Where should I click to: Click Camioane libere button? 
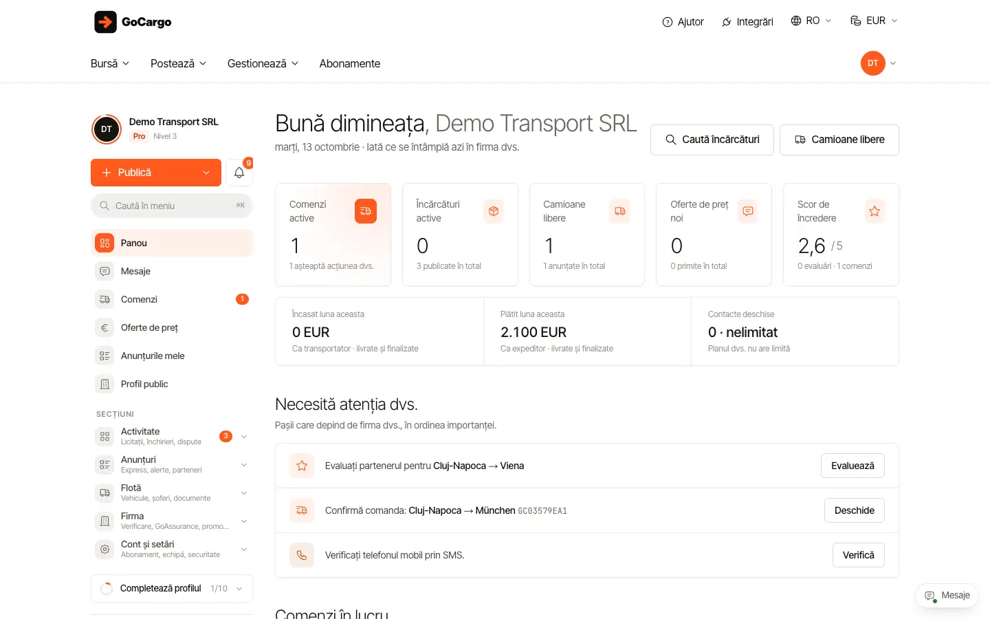839,140
